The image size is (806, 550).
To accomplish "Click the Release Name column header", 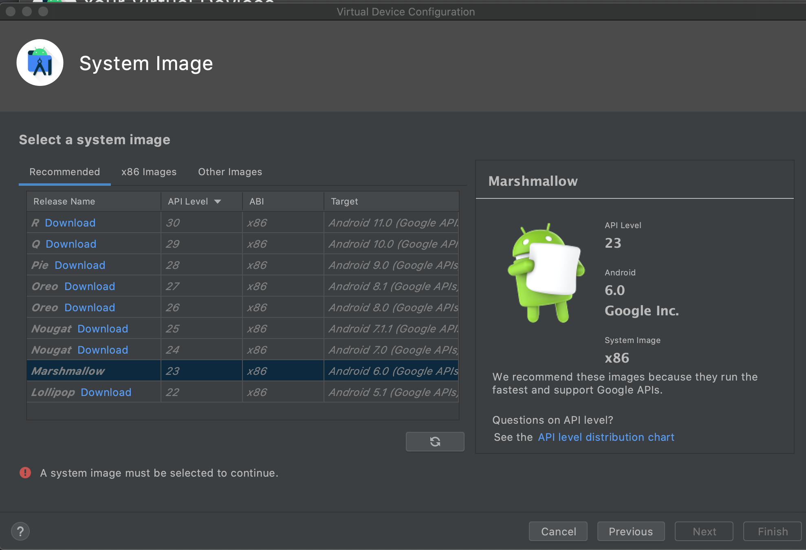I will point(94,202).
